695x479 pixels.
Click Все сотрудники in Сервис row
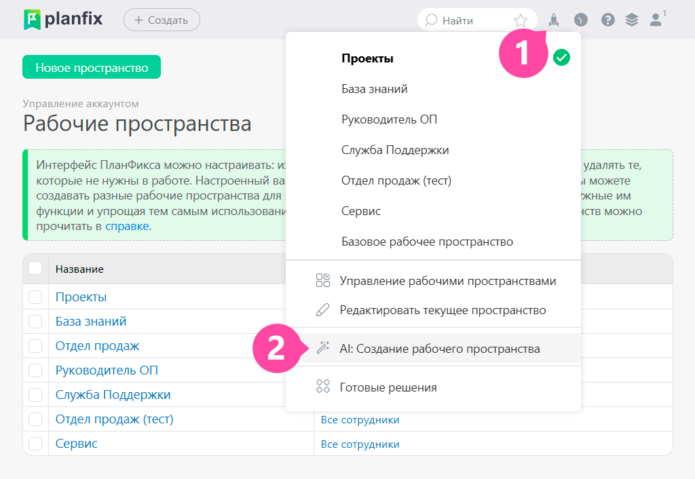pos(360,444)
